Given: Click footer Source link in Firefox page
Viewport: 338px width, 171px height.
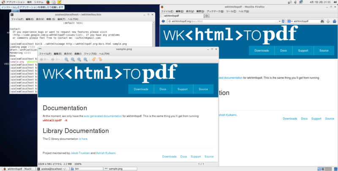Looking at the screenshot, I should click(x=330, y=119).
